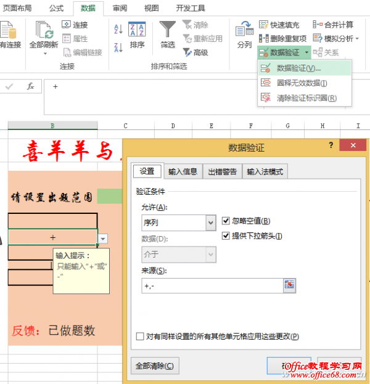Select column F header
The width and height of the screenshot is (370, 384).
[250, 126]
